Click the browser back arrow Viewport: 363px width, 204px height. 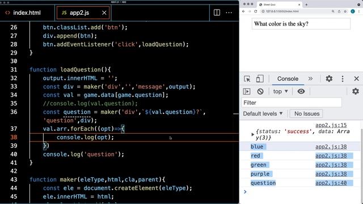243,11
